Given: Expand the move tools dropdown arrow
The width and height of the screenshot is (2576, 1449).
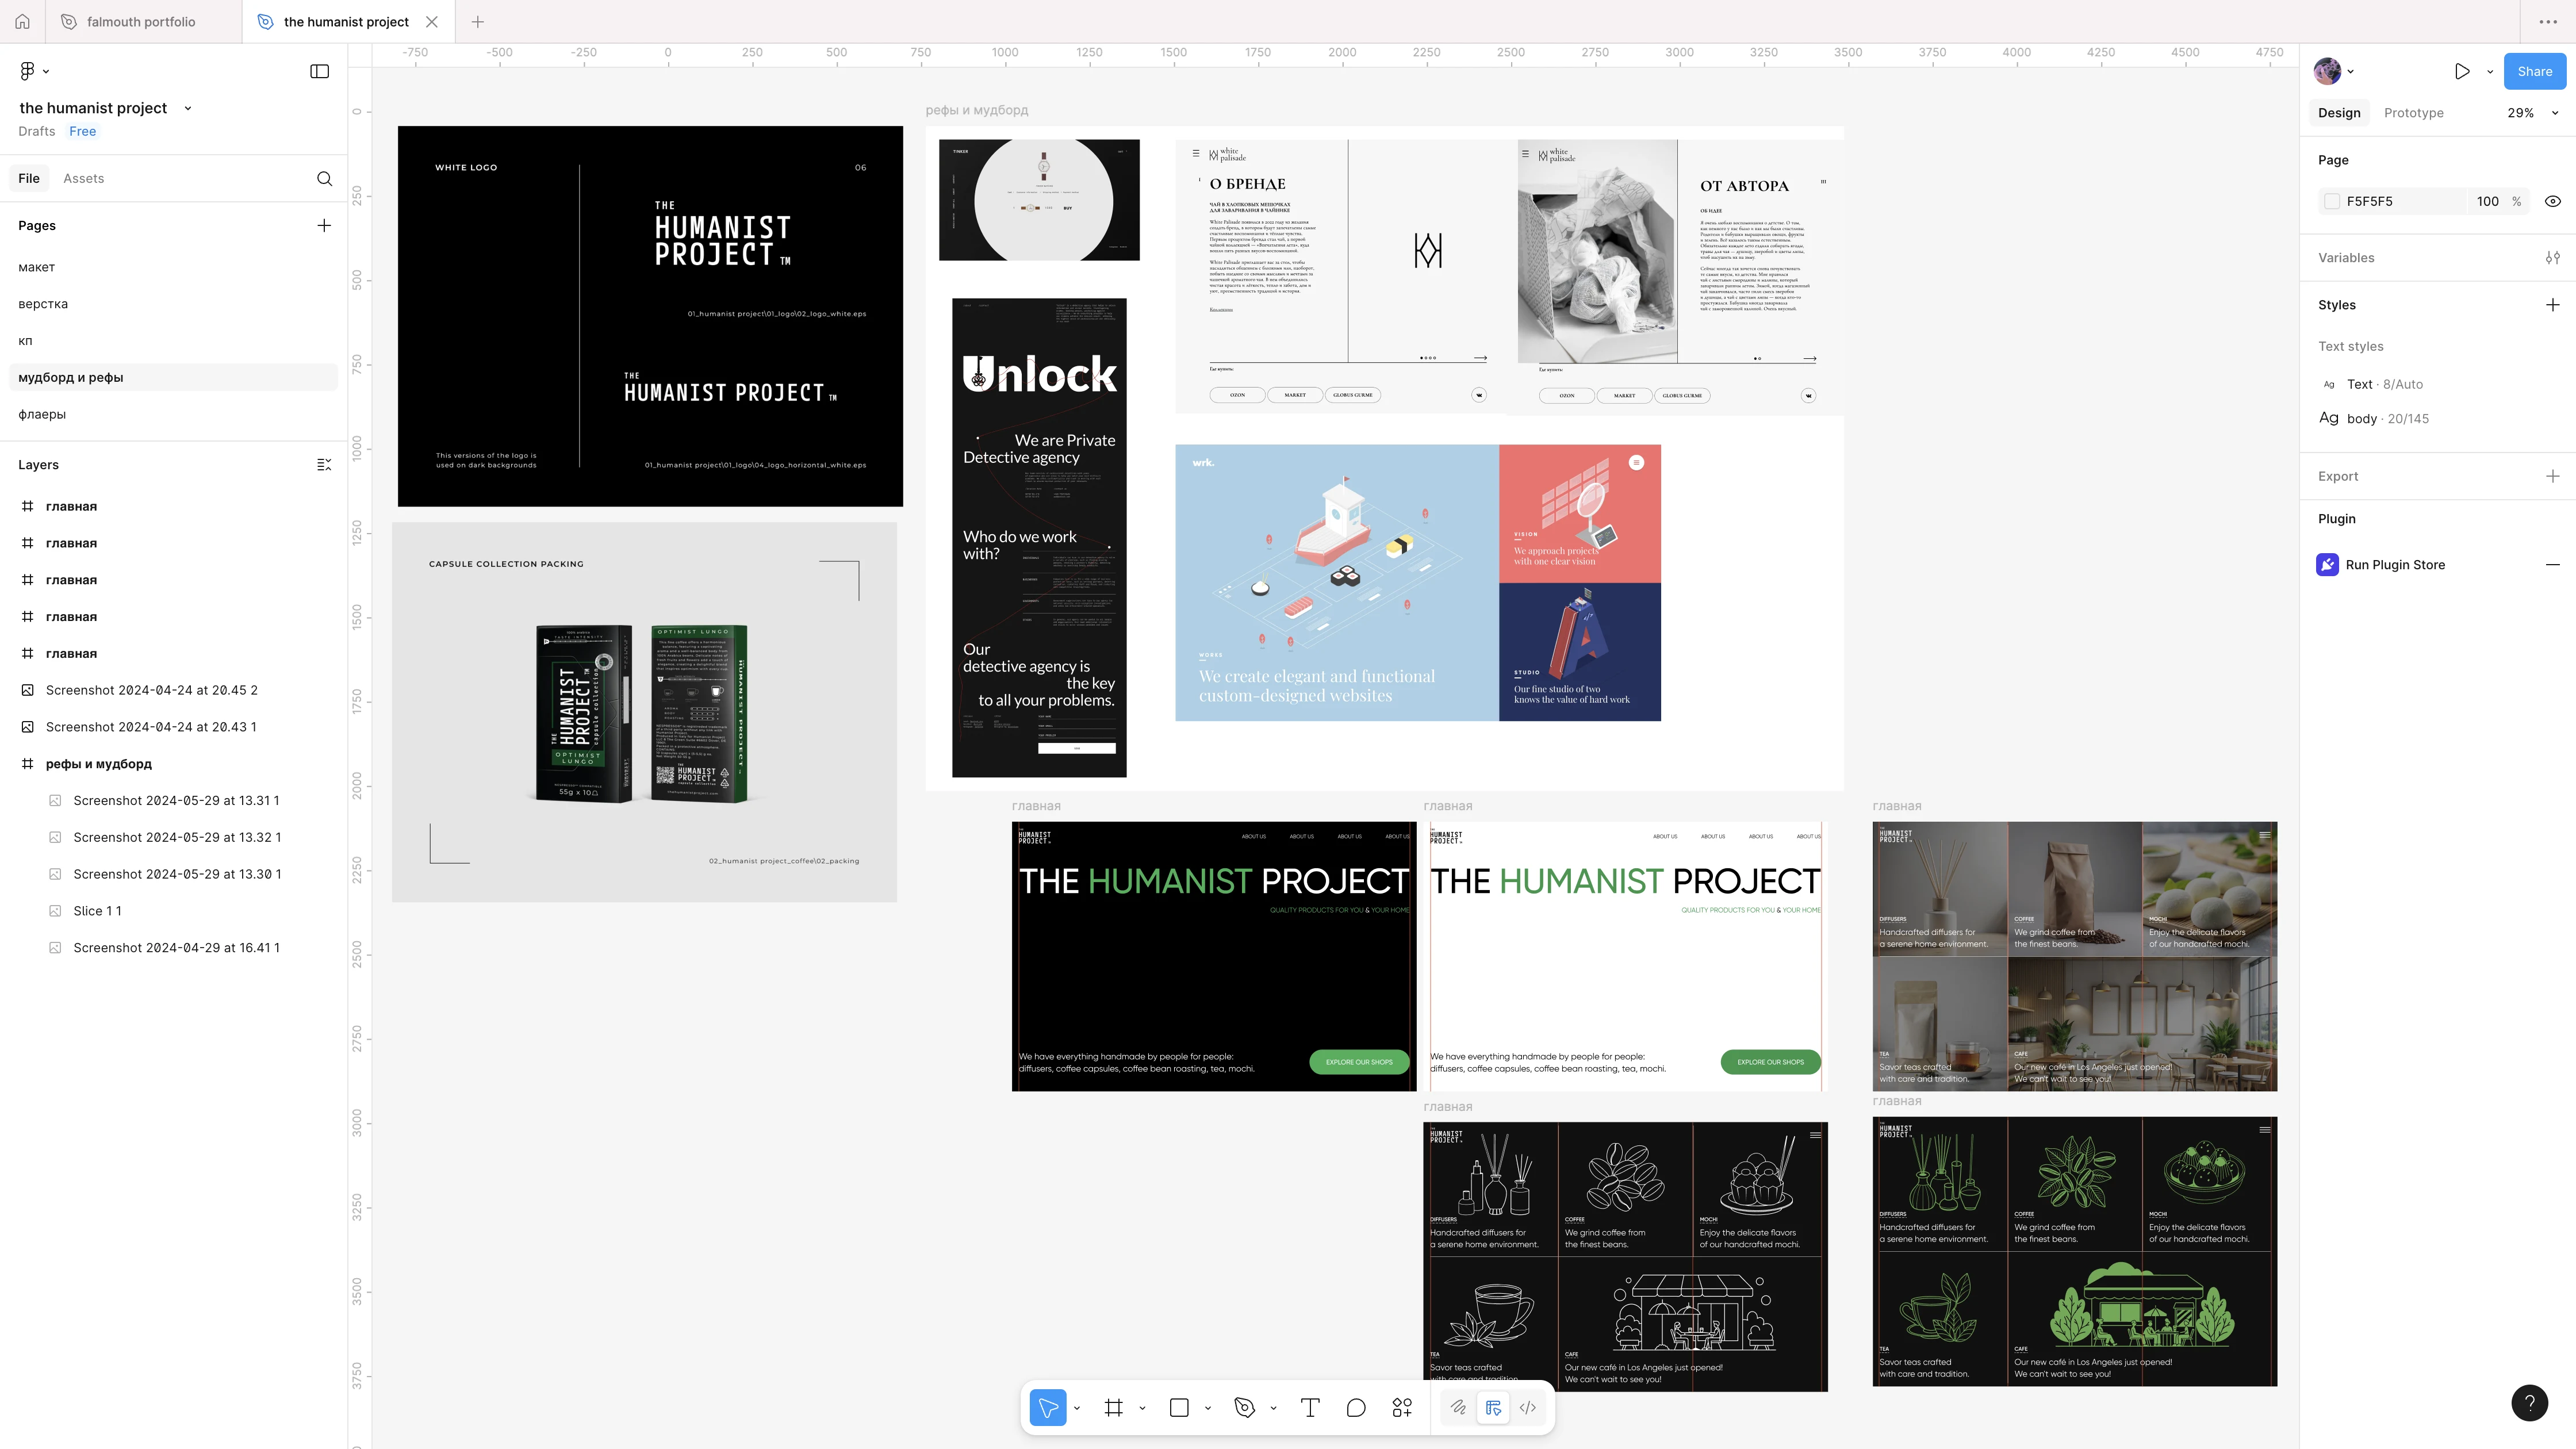Looking at the screenshot, I should (1077, 1408).
